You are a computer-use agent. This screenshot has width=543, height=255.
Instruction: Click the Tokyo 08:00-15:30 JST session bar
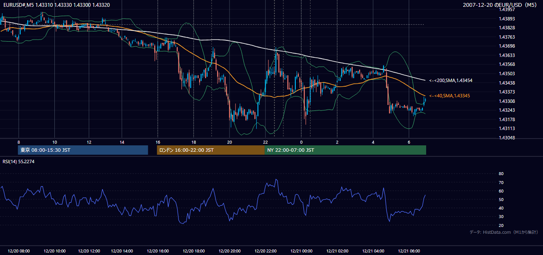coord(83,150)
